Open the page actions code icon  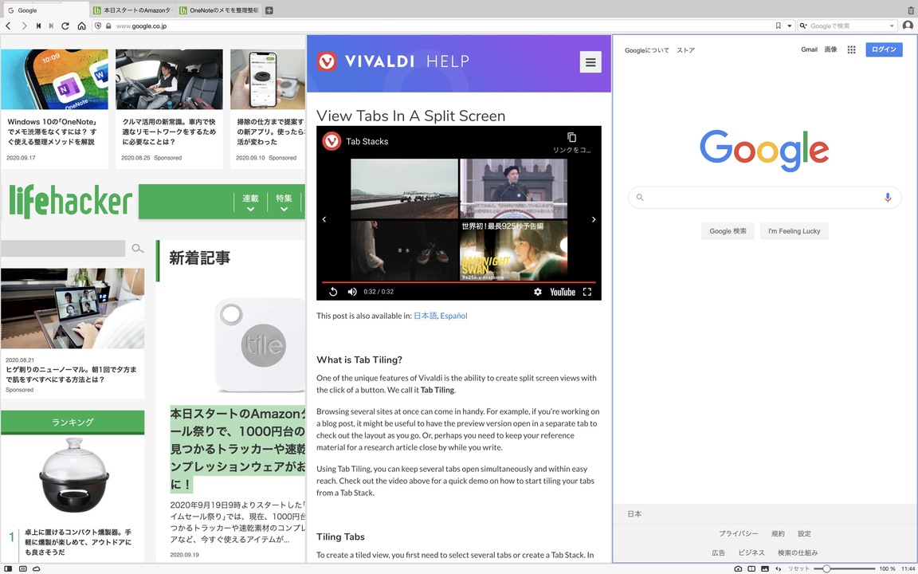(778, 568)
